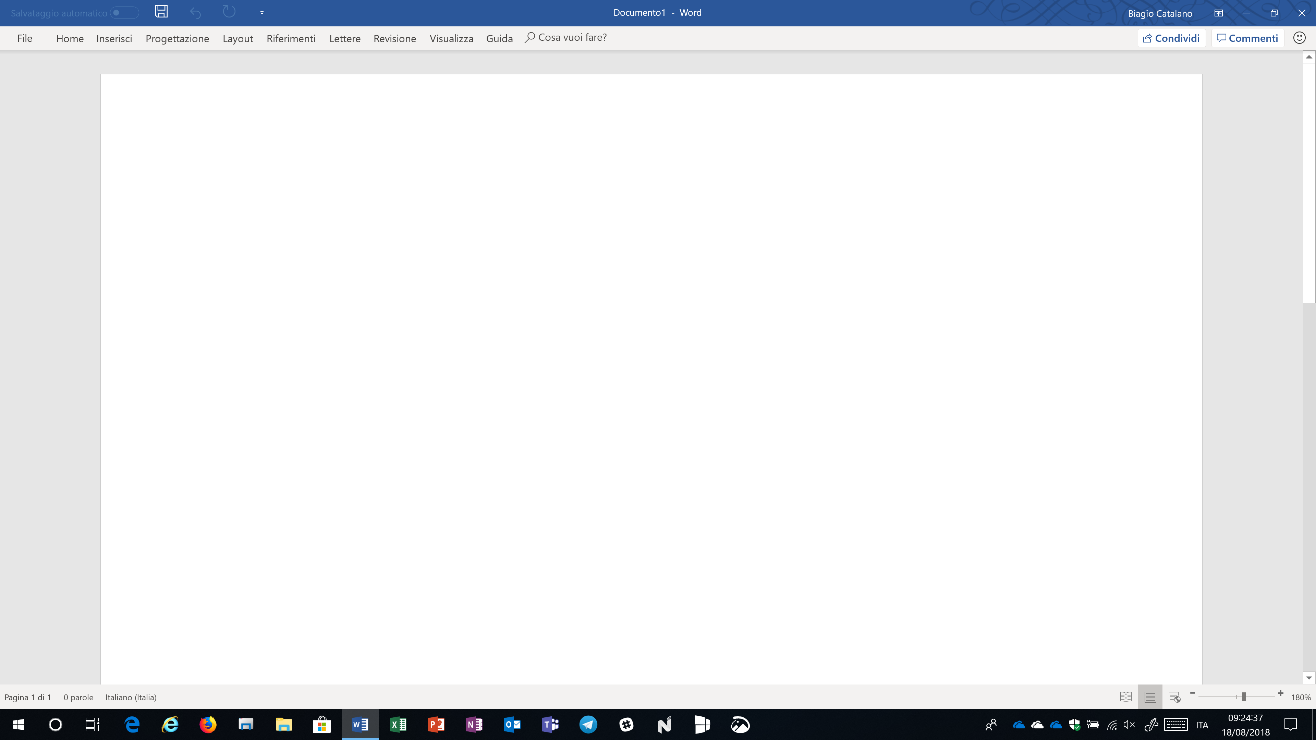Open Windows Ink Workspace pen icon
This screenshot has height=740, width=1316.
click(1151, 724)
